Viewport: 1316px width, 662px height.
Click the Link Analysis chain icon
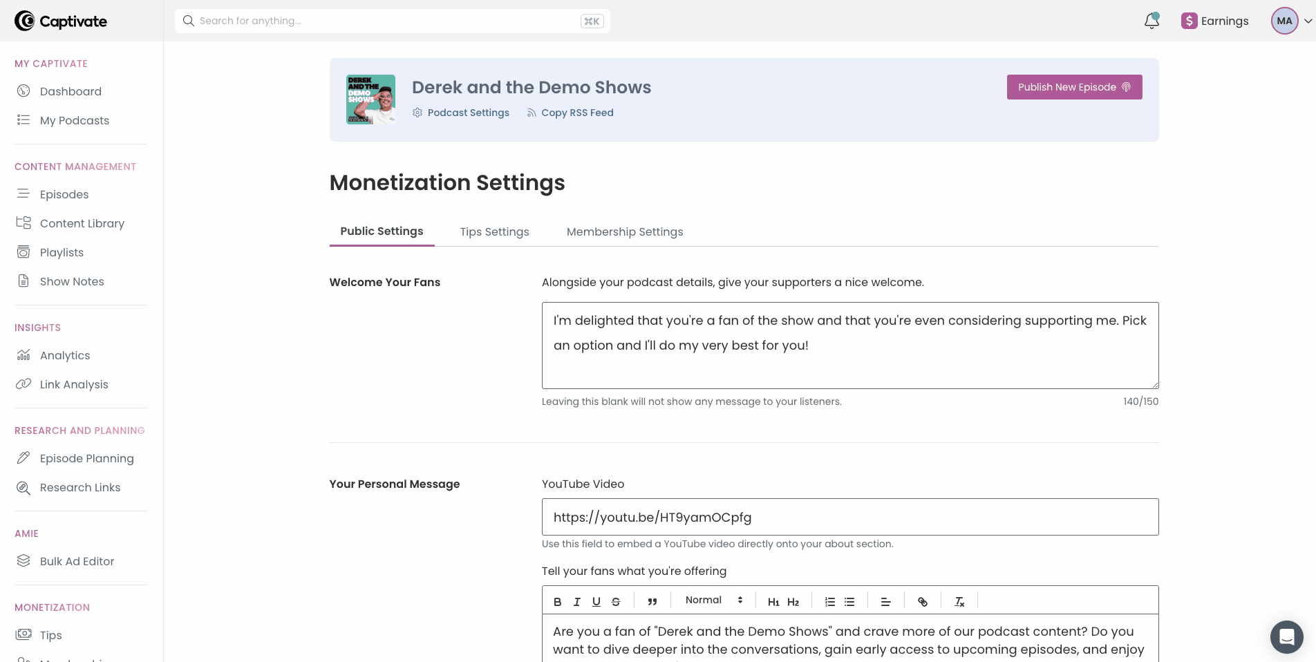click(23, 384)
